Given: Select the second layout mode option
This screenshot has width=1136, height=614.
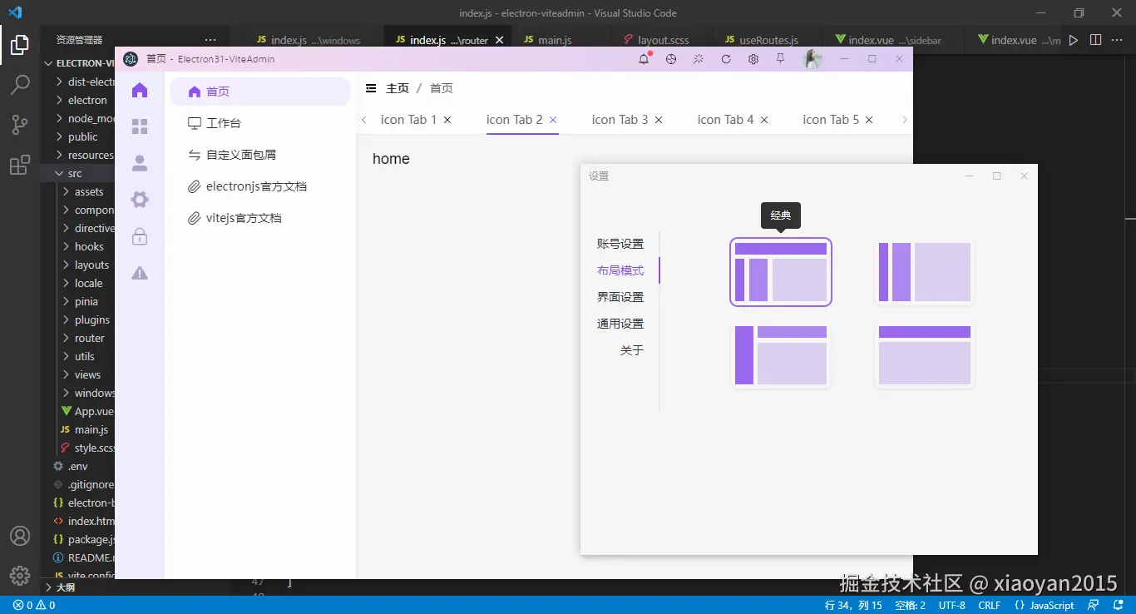Looking at the screenshot, I should pyautogui.click(x=924, y=272).
